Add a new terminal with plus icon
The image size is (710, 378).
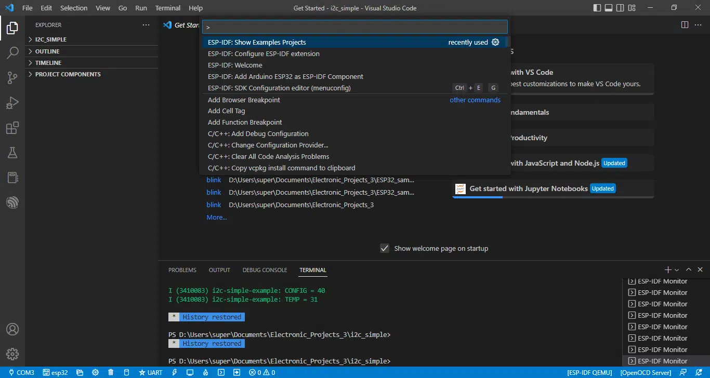668,269
